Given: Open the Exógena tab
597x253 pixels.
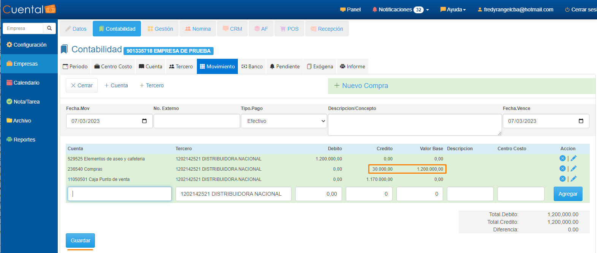Looking at the screenshot, I should click(320, 66).
